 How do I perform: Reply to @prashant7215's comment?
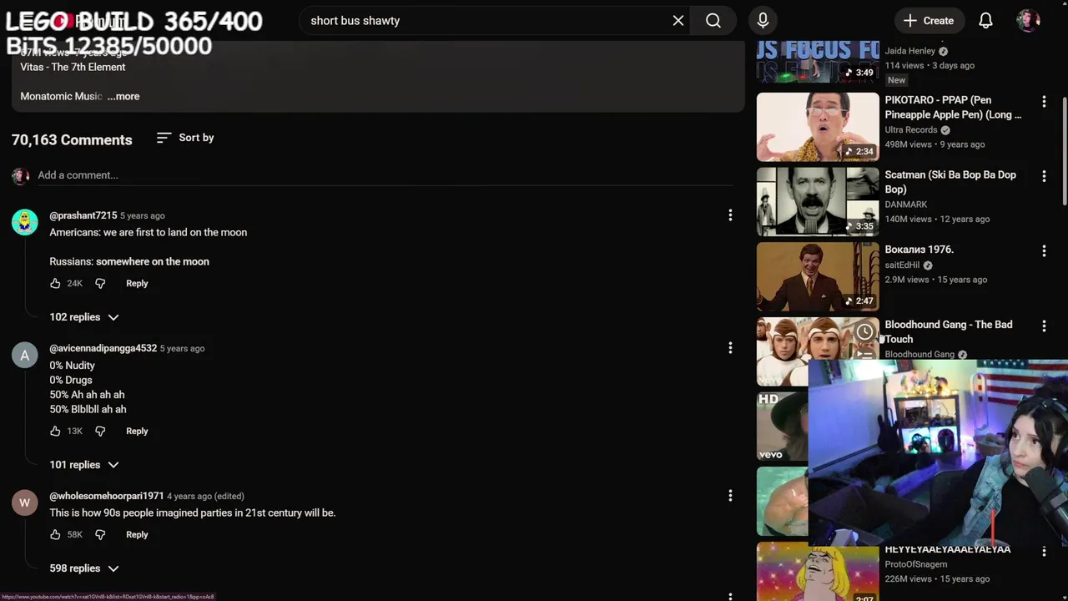(137, 284)
